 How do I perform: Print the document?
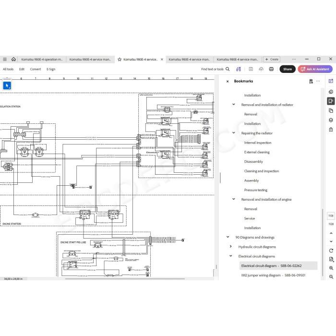click(x=271, y=69)
